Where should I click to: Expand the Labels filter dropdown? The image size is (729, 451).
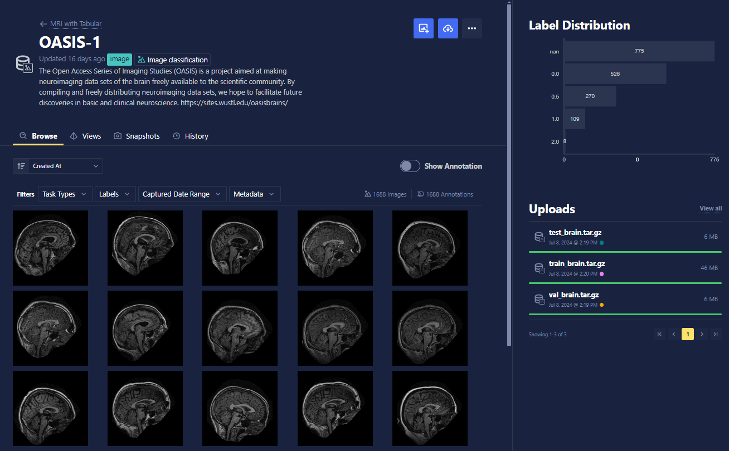[x=115, y=194]
